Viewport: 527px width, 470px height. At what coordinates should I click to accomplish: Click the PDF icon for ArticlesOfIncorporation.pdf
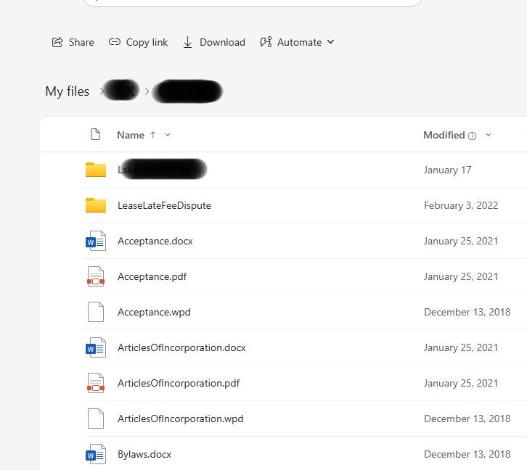pos(96,383)
